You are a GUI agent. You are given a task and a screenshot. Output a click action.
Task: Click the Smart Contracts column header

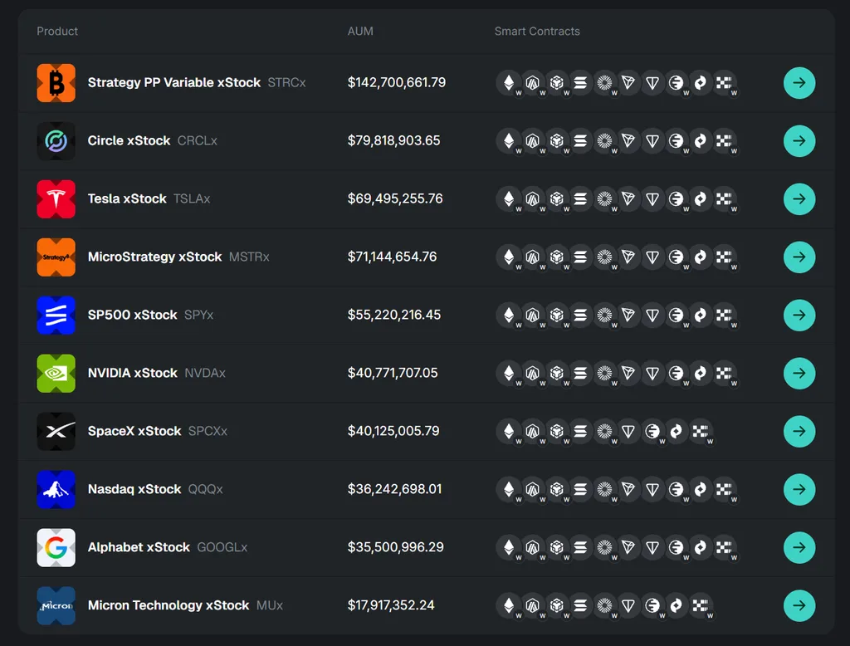coord(537,32)
